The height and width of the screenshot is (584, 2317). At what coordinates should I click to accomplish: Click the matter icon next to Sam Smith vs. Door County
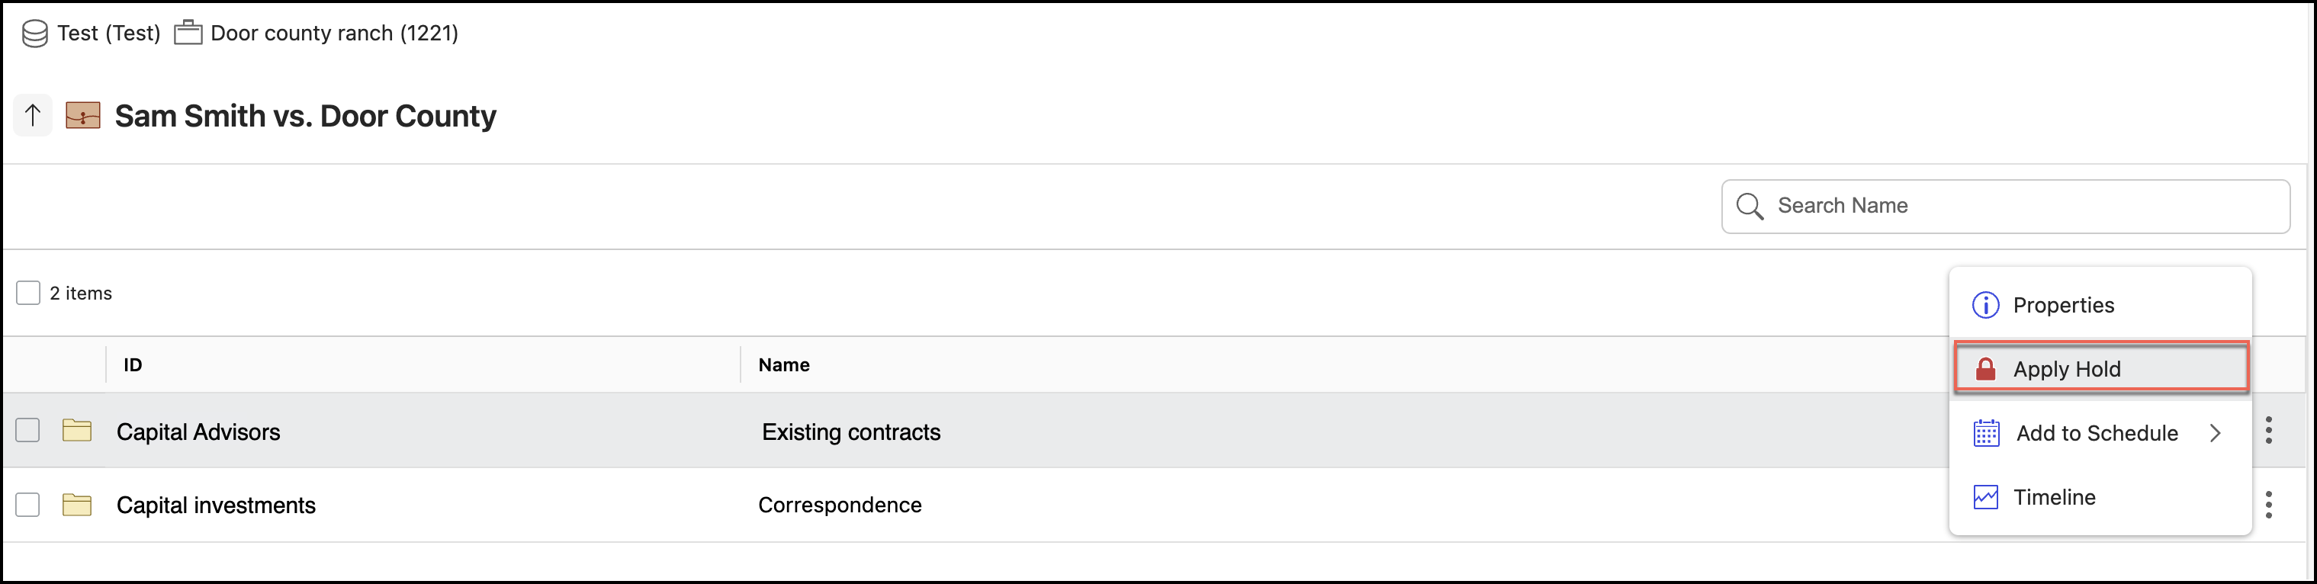coord(82,115)
